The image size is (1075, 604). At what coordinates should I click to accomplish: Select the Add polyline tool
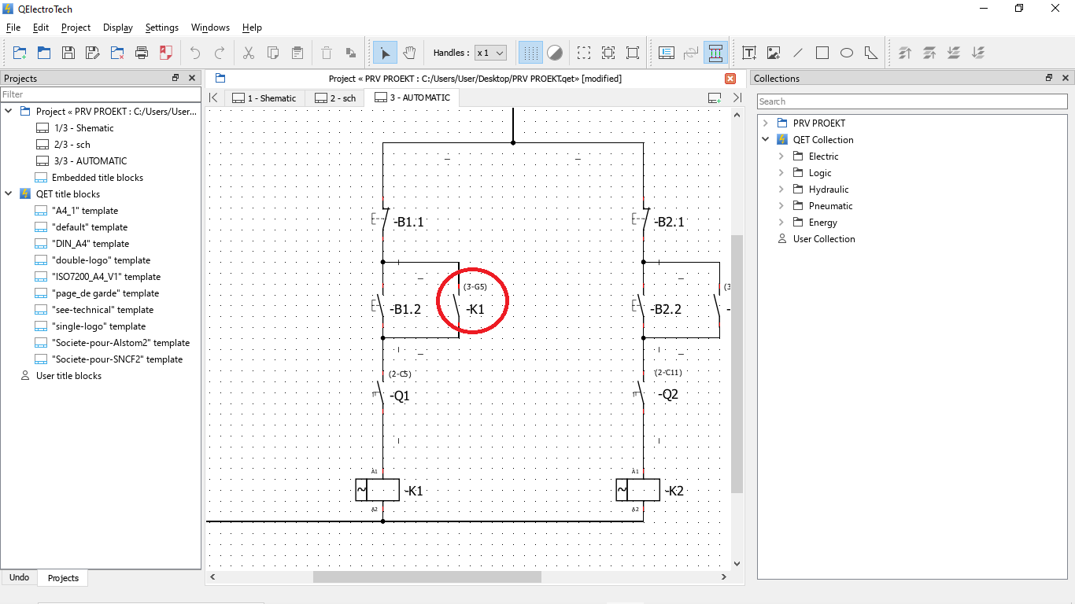pyautogui.click(x=871, y=53)
